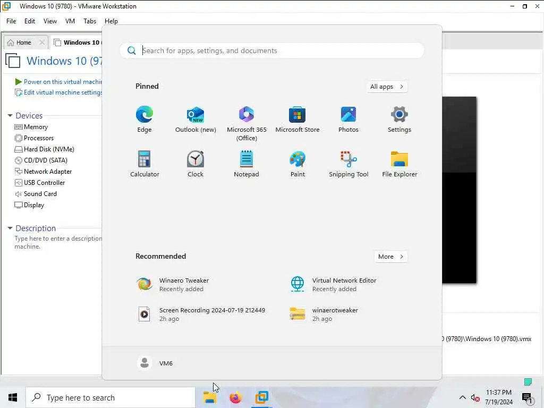Open the File menu in VMware
Viewport: 544px width, 408px height.
point(11,21)
